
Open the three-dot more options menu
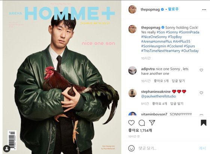[204, 9]
